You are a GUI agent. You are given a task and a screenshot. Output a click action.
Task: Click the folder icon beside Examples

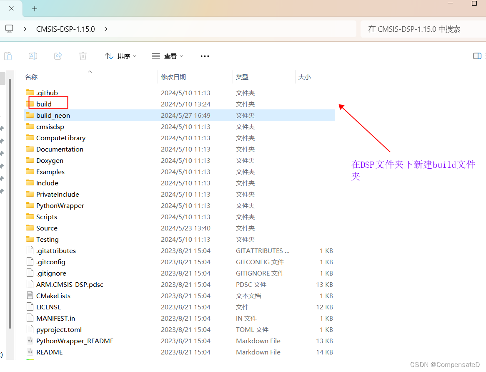click(x=30, y=172)
